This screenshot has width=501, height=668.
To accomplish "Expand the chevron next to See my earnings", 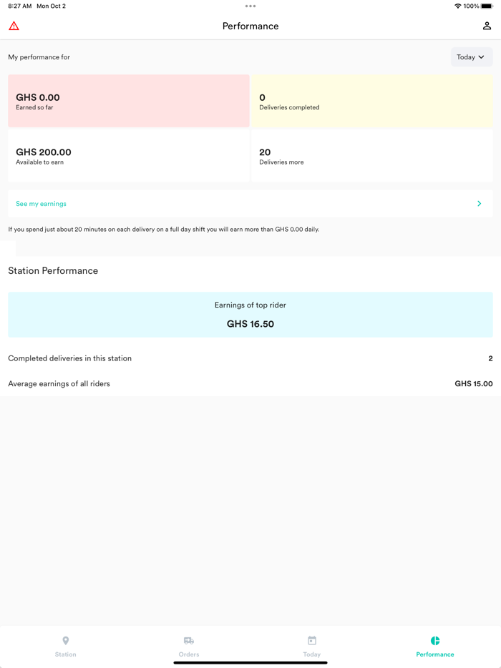I will 479,203.
